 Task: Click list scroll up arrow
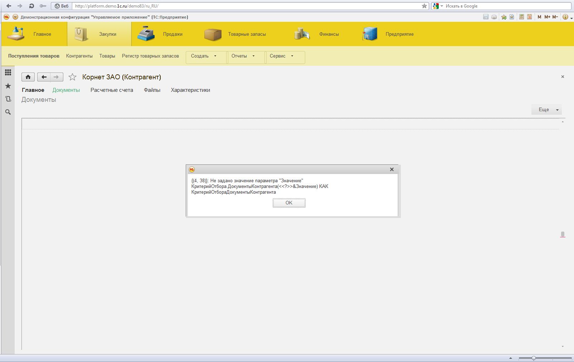coord(563,122)
